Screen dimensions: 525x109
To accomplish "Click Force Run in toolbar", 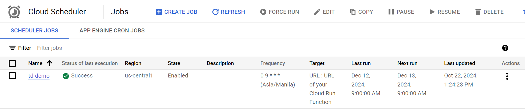I will [279, 12].
